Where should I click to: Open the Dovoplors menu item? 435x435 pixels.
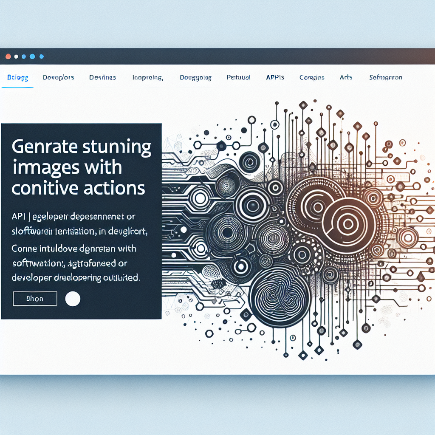(x=59, y=77)
